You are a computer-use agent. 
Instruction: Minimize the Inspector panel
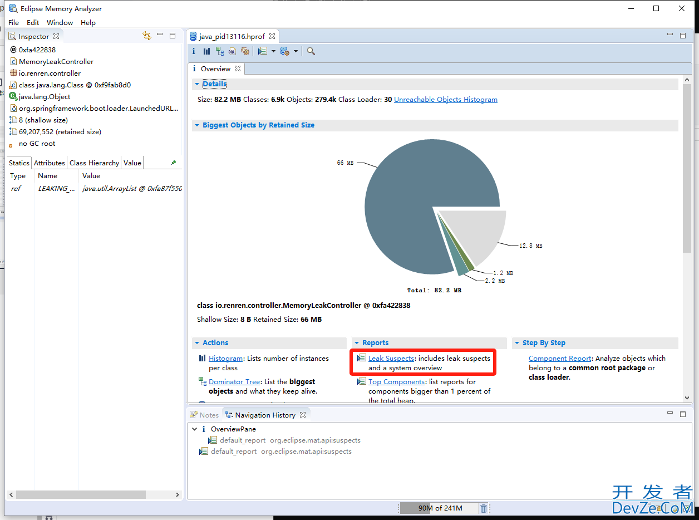pos(160,35)
